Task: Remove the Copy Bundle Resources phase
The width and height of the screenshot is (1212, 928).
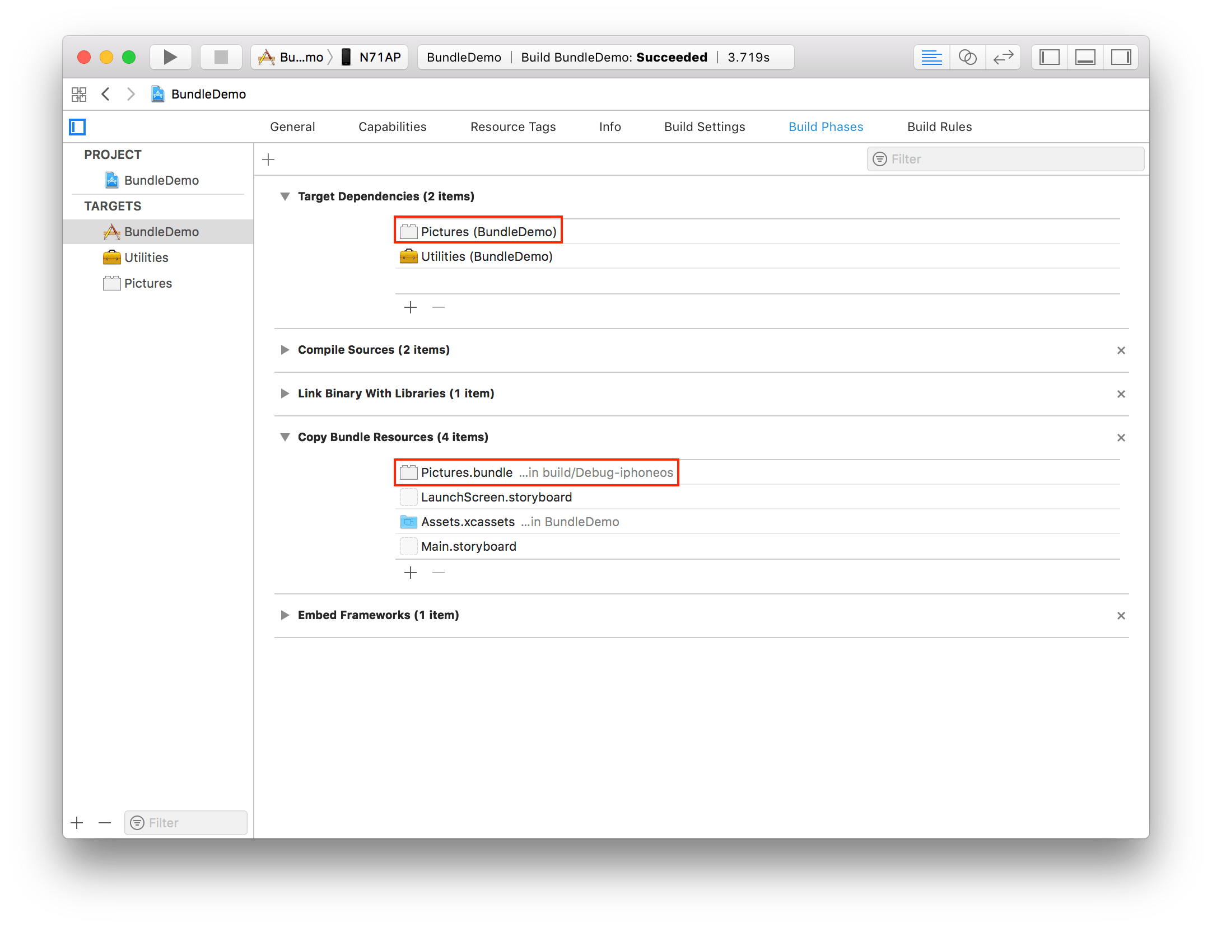Action: coord(1121,437)
